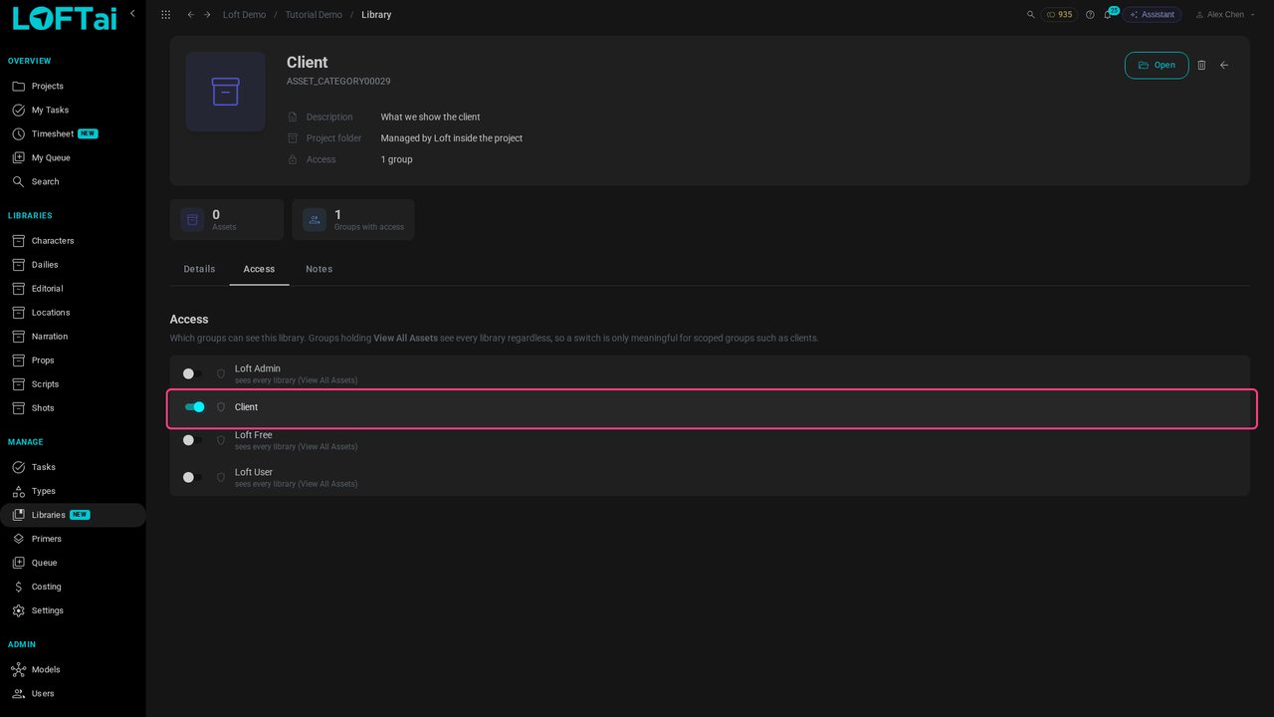Click the Types shapes icon
Viewport: 1274px width, 717px height.
coord(18,491)
